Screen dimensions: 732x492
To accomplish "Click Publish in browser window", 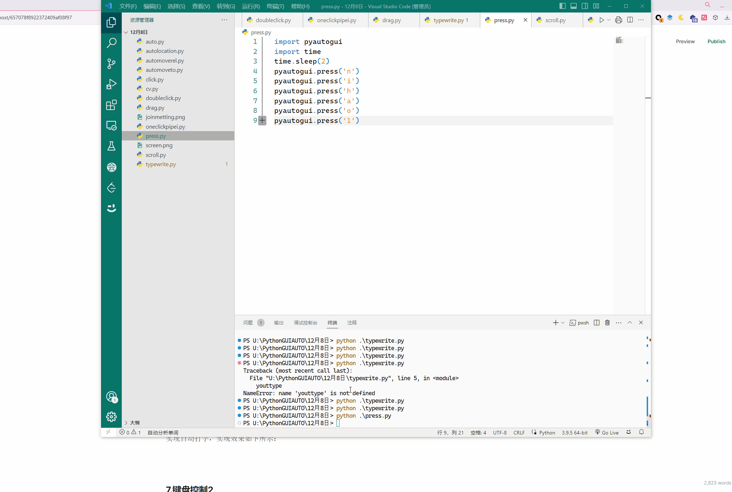I will pos(716,41).
